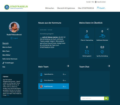Open Mein km-Buch in the sidebar

click(x=7, y=47)
